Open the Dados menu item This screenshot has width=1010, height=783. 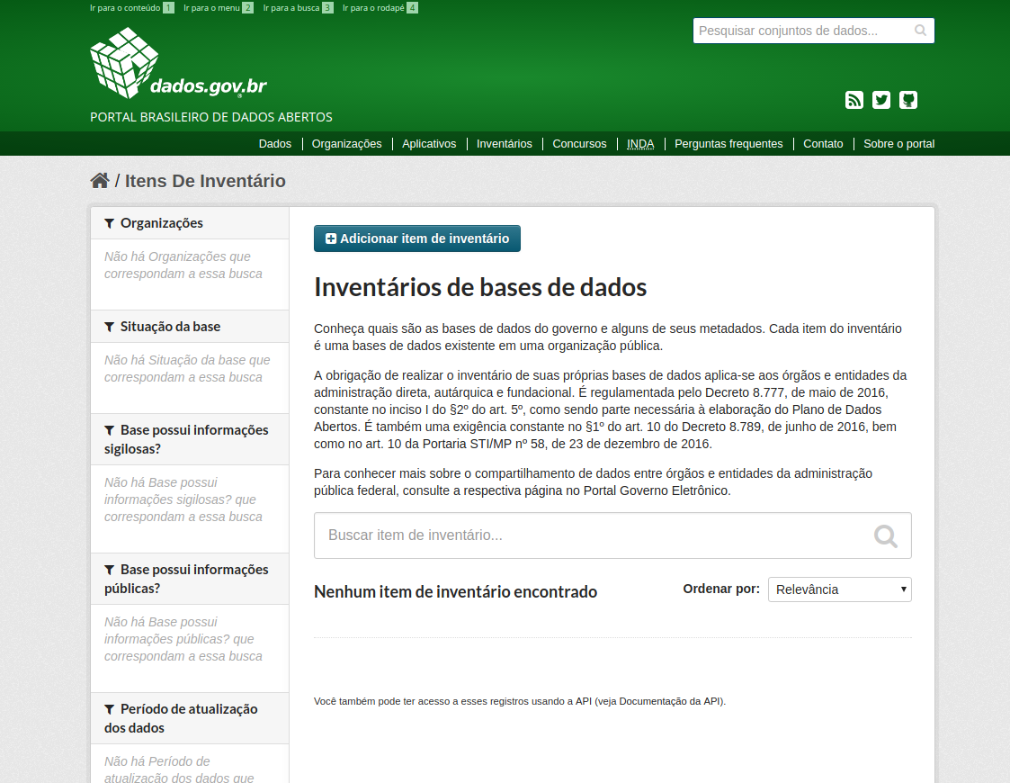click(x=275, y=144)
